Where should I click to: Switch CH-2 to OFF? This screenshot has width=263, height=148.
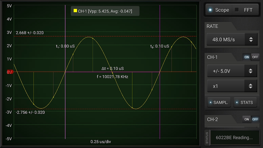tap(255, 119)
